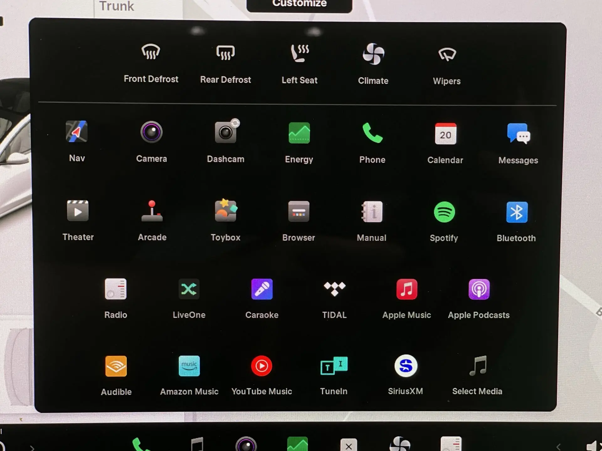The image size is (602, 451).
Task: Open the Manual app
Action: point(372,221)
